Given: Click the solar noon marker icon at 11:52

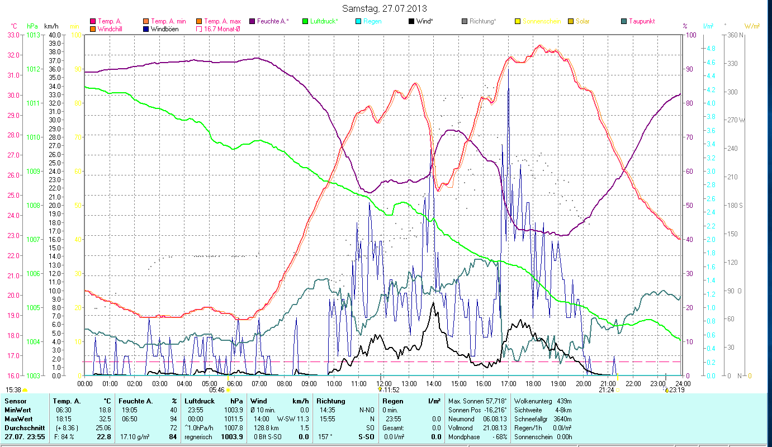Looking at the screenshot, I should 380,389.
